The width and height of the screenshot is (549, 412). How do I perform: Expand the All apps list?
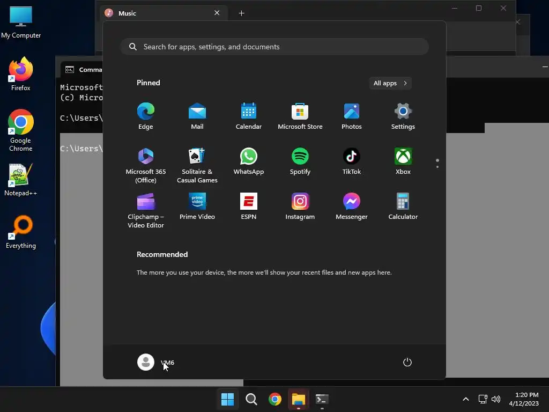click(x=390, y=83)
